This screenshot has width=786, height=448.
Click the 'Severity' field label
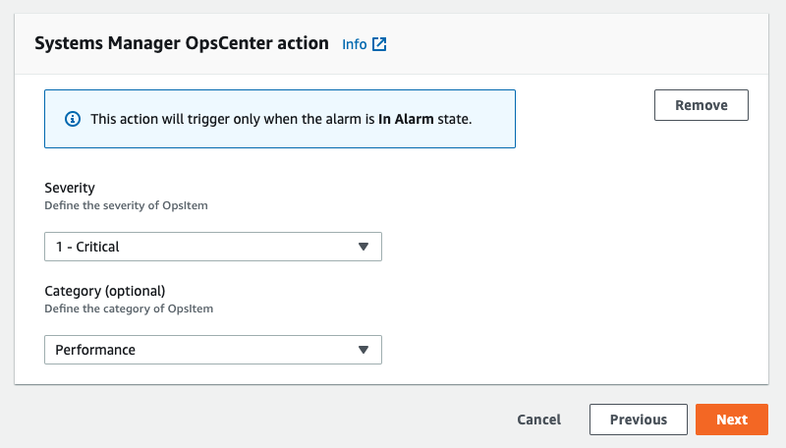[70, 188]
